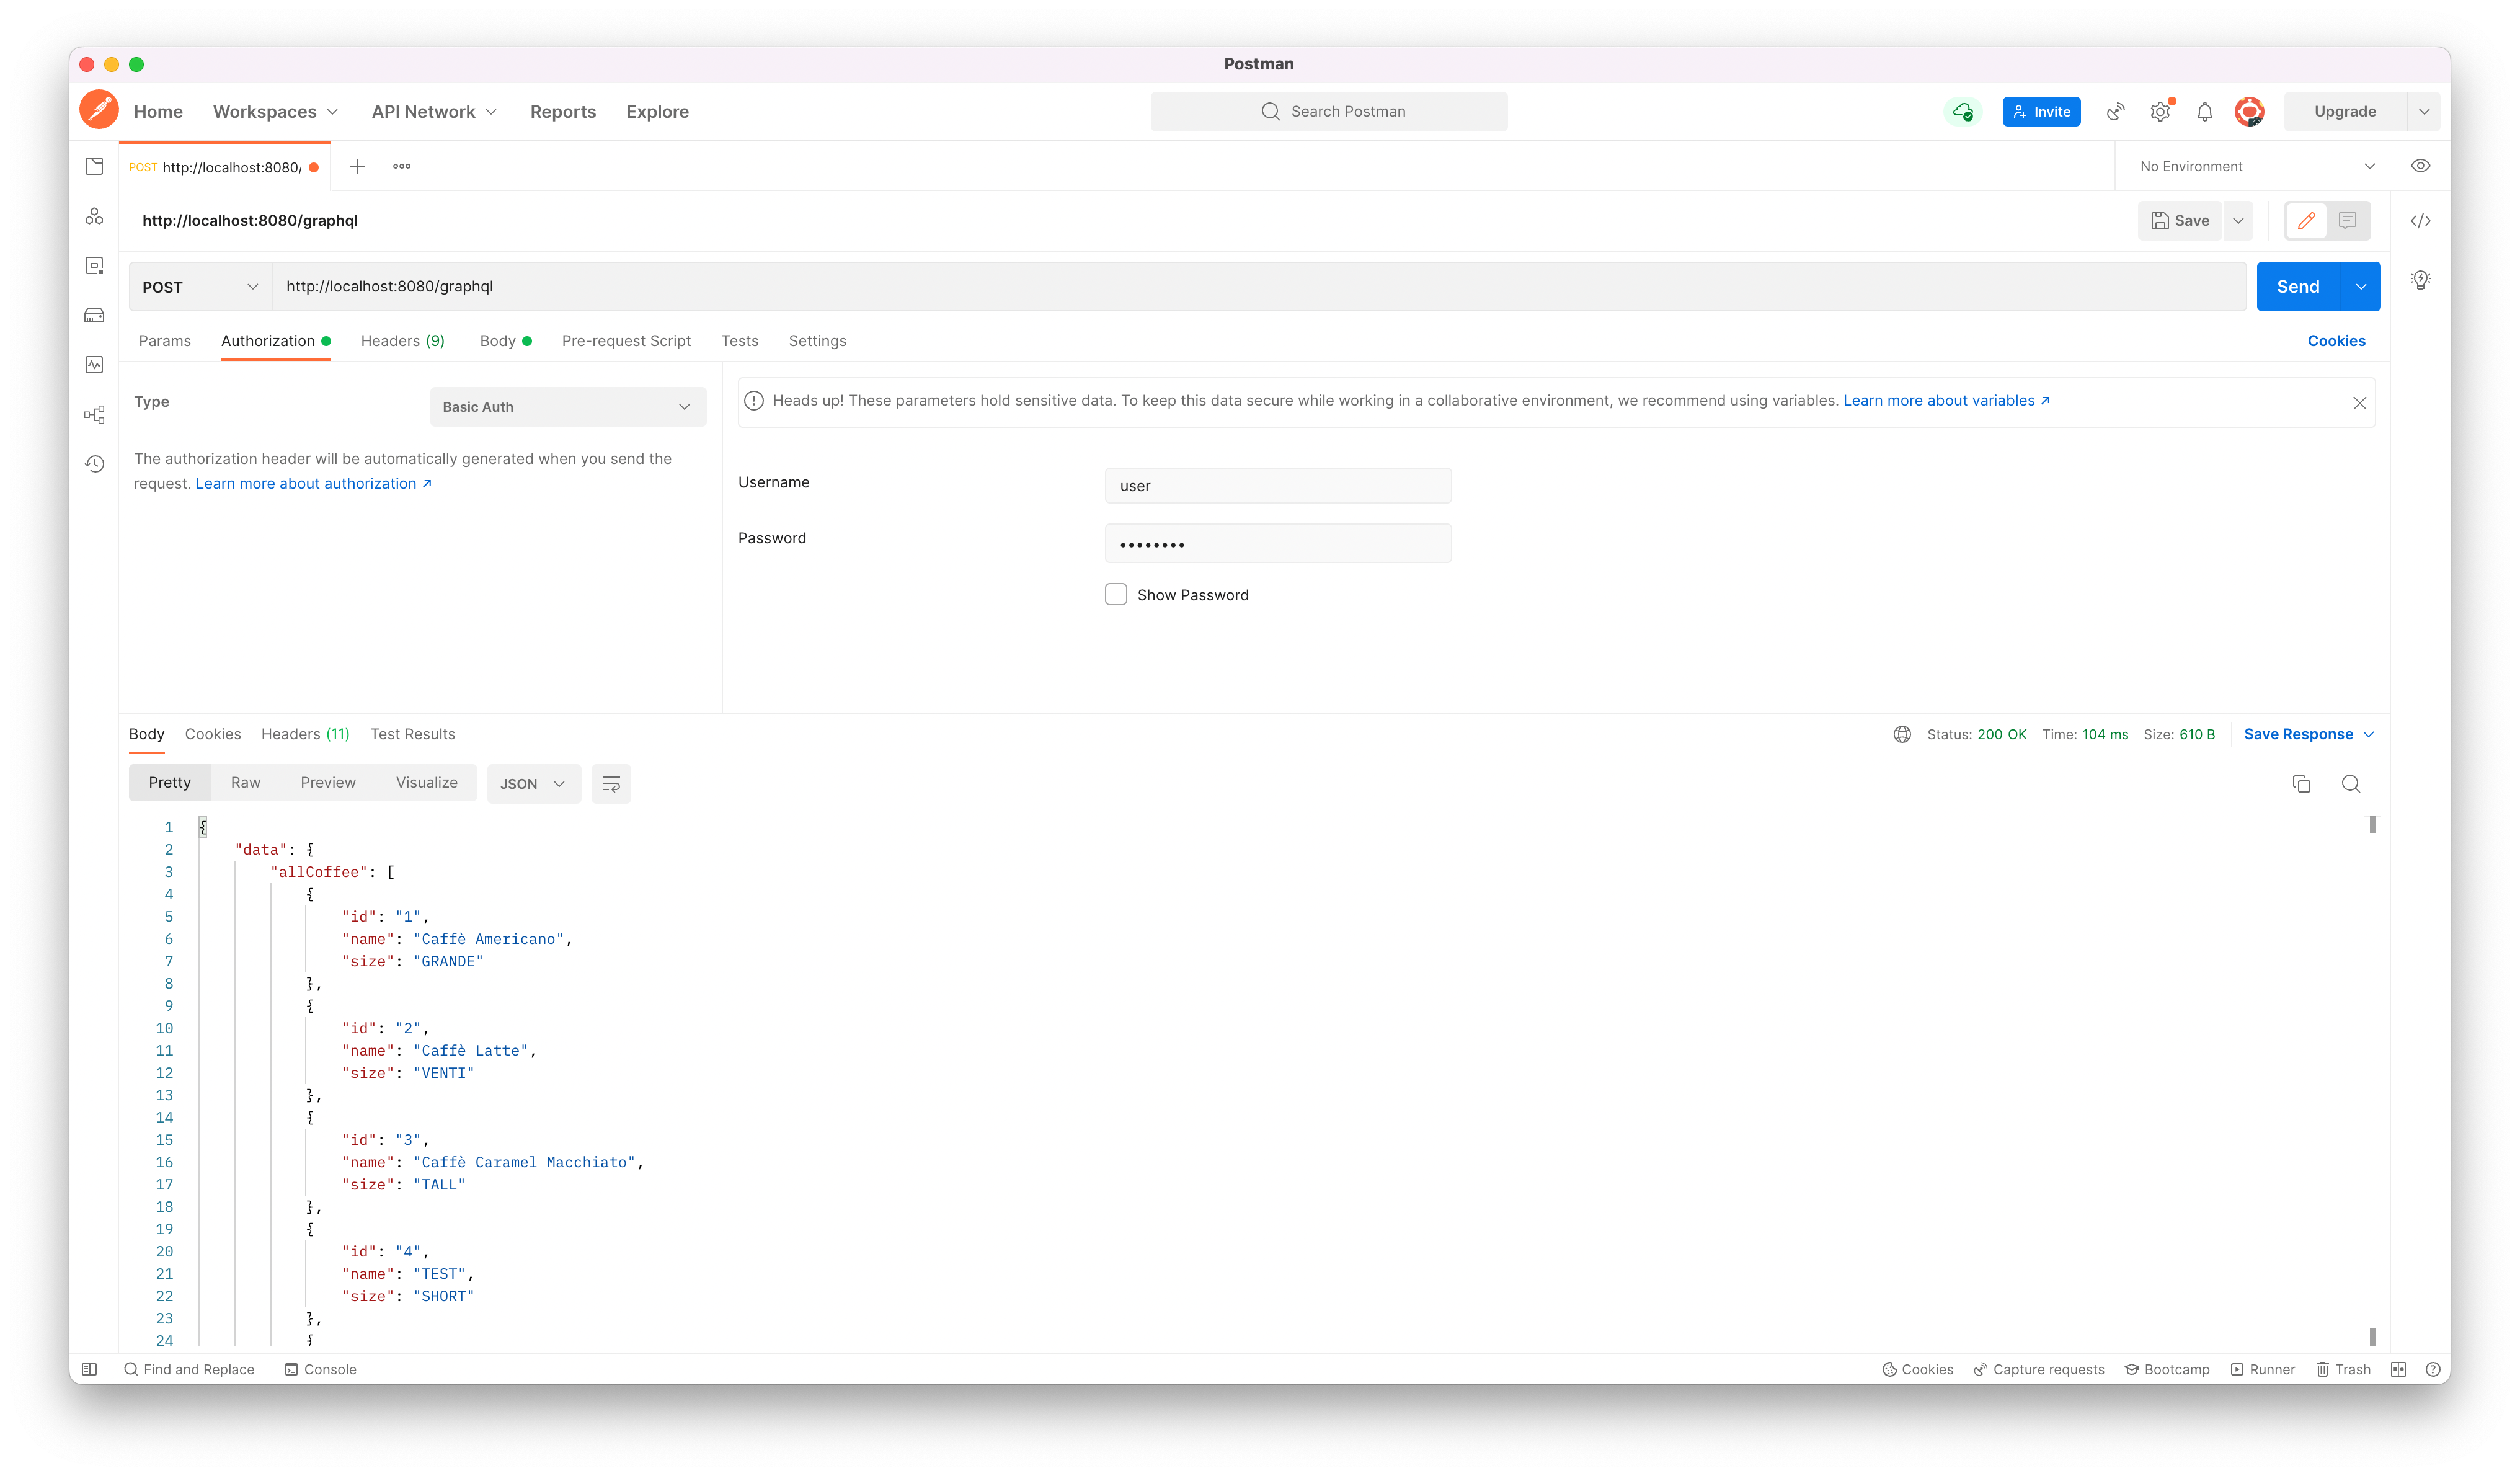Open the code snippet panel icon
This screenshot has height=1476, width=2520.
coord(2420,221)
